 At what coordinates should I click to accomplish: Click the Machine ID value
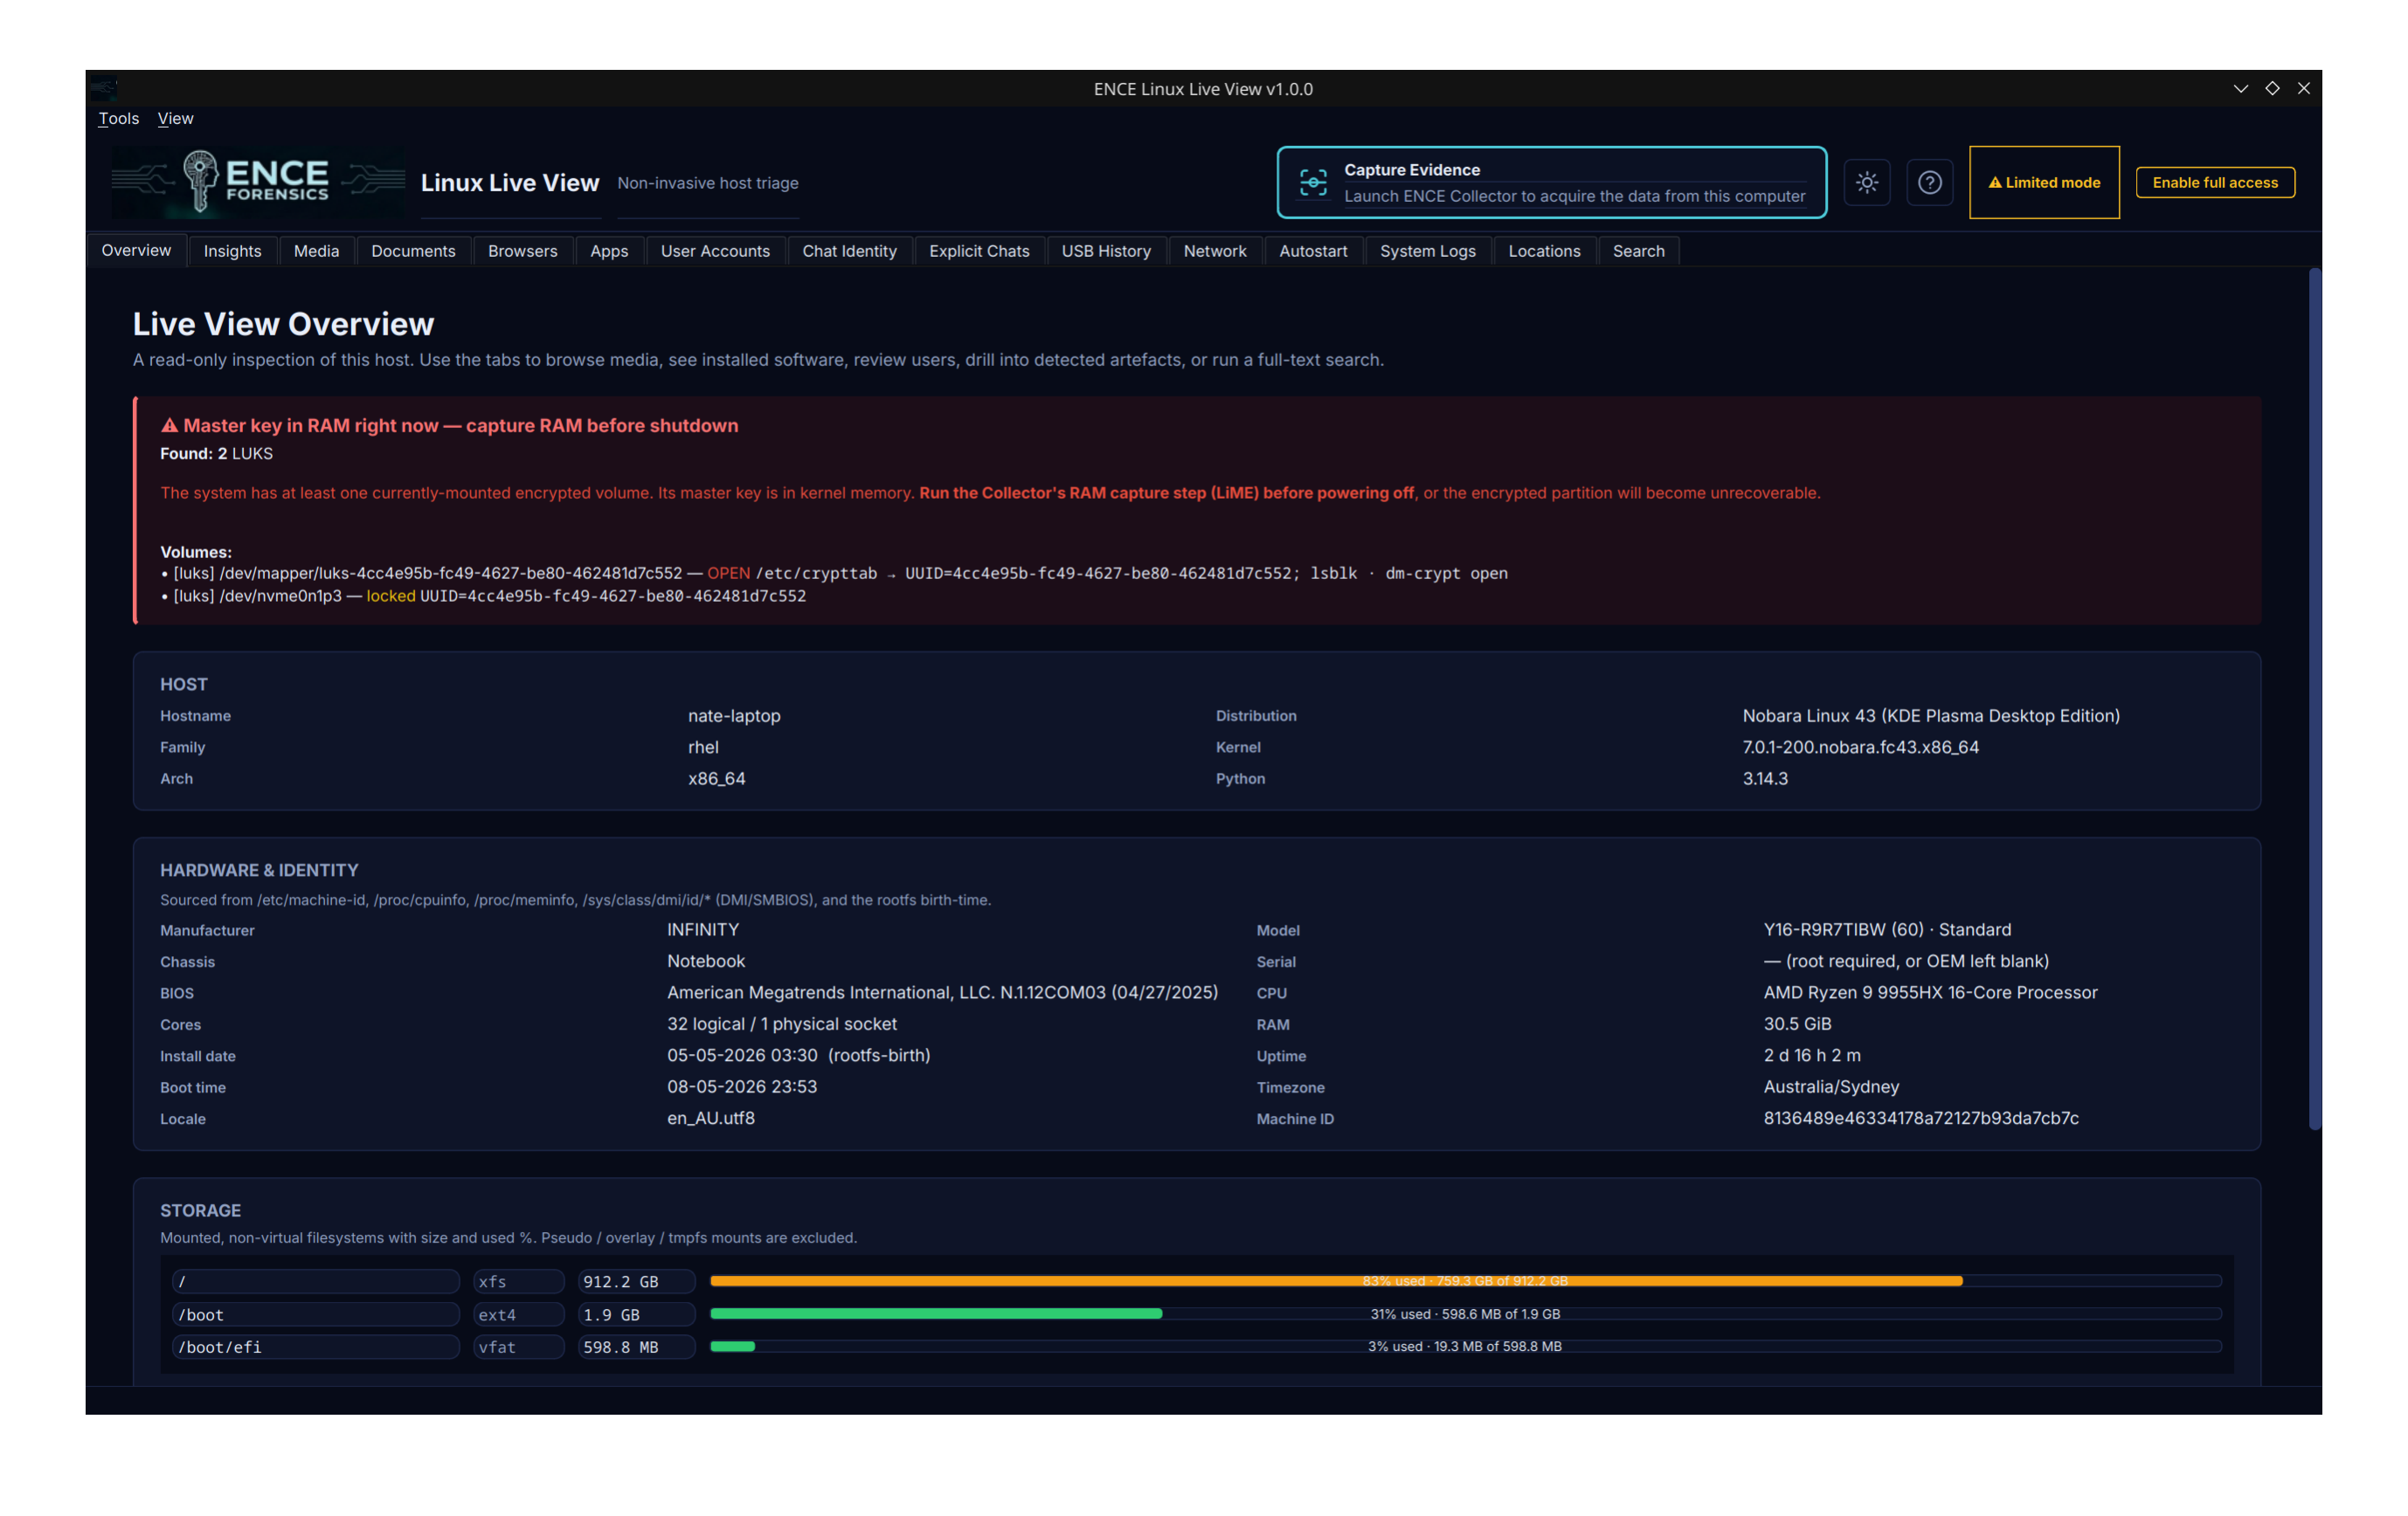click(1921, 1120)
